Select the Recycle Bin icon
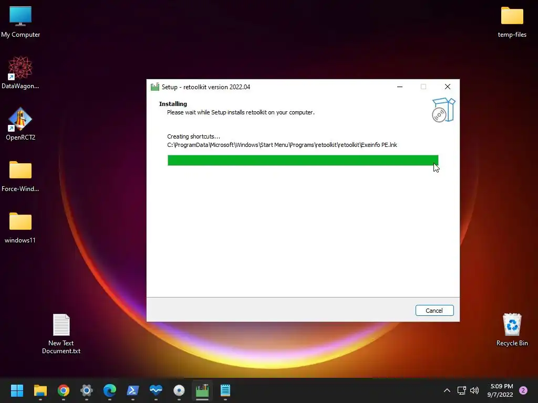Image resolution: width=538 pixels, height=403 pixels. 512,330
